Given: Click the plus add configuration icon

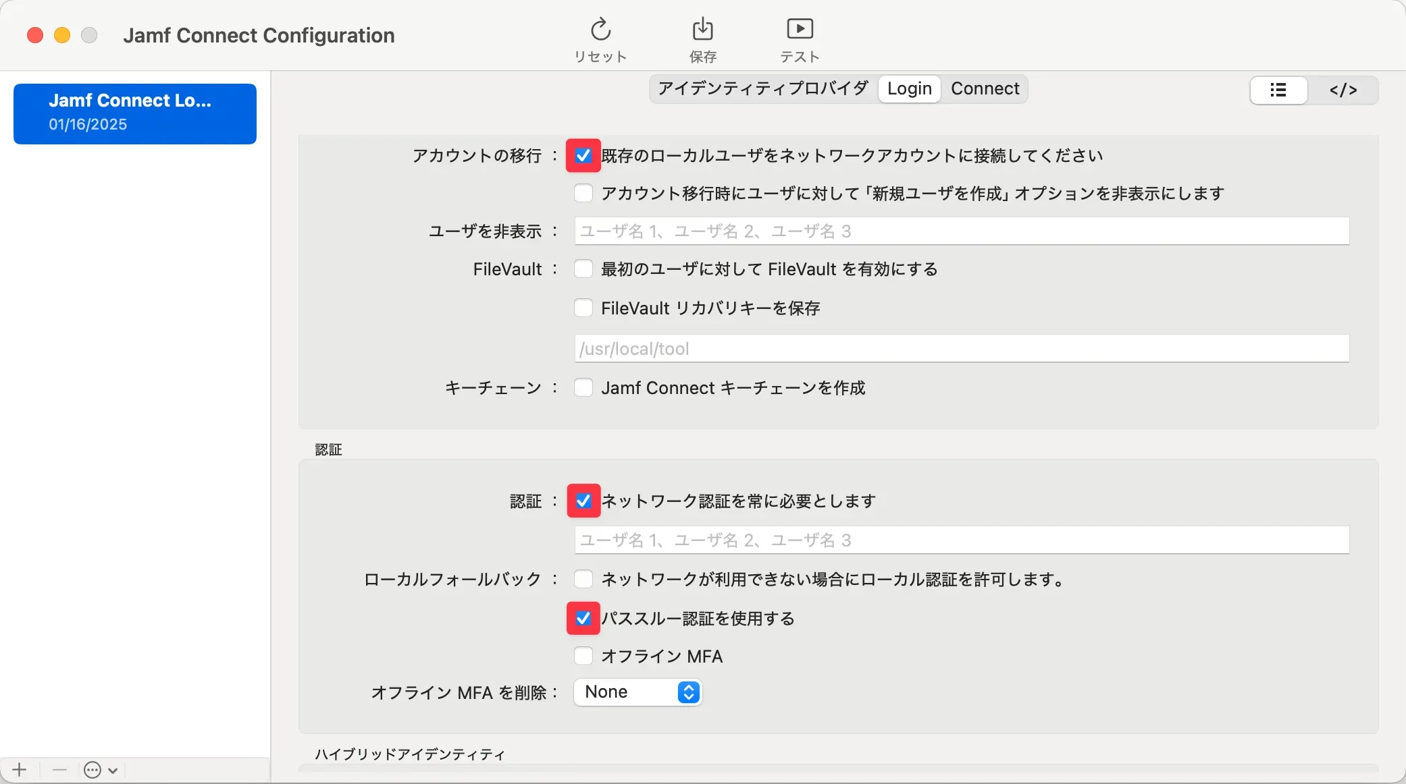Looking at the screenshot, I should click(20, 770).
